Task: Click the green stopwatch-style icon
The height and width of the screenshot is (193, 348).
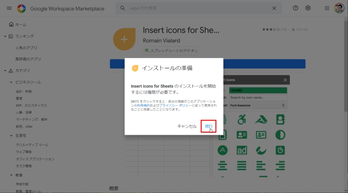Action: coord(280,150)
